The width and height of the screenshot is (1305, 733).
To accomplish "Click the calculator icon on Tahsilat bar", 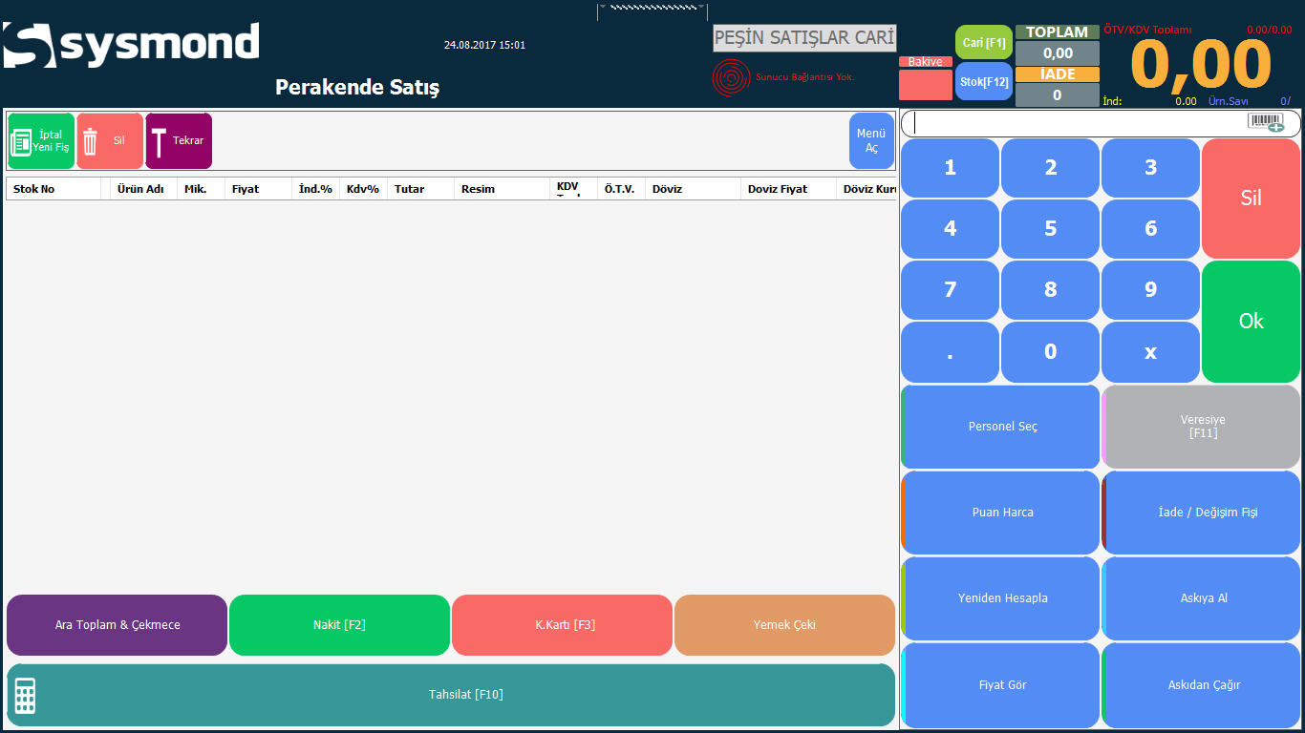I will click(26, 695).
